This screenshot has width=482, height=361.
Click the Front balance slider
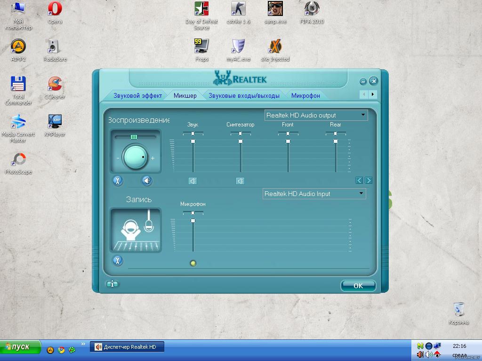click(x=288, y=133)
